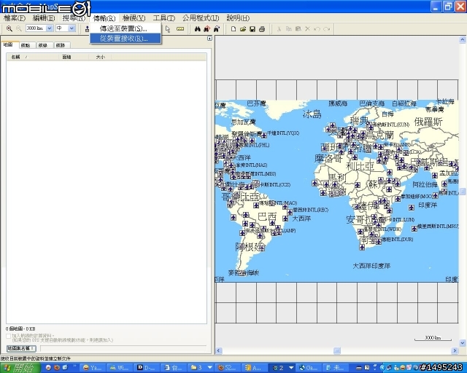
Task: Click the undo arrow icon
Action: pyautogui.click(x=317, y=29)
